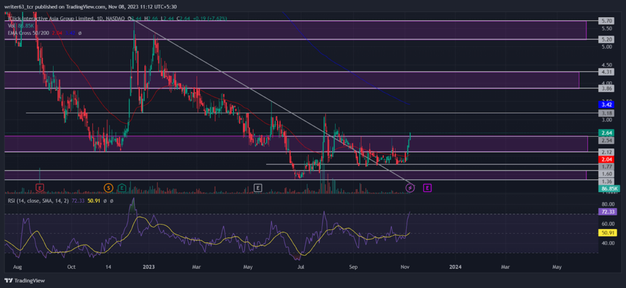Click the green 2.64 current price label

(x=608, y=132)
